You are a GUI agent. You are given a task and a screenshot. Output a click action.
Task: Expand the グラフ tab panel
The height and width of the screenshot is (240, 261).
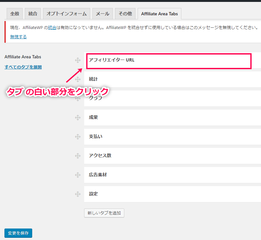pos(172,98)
